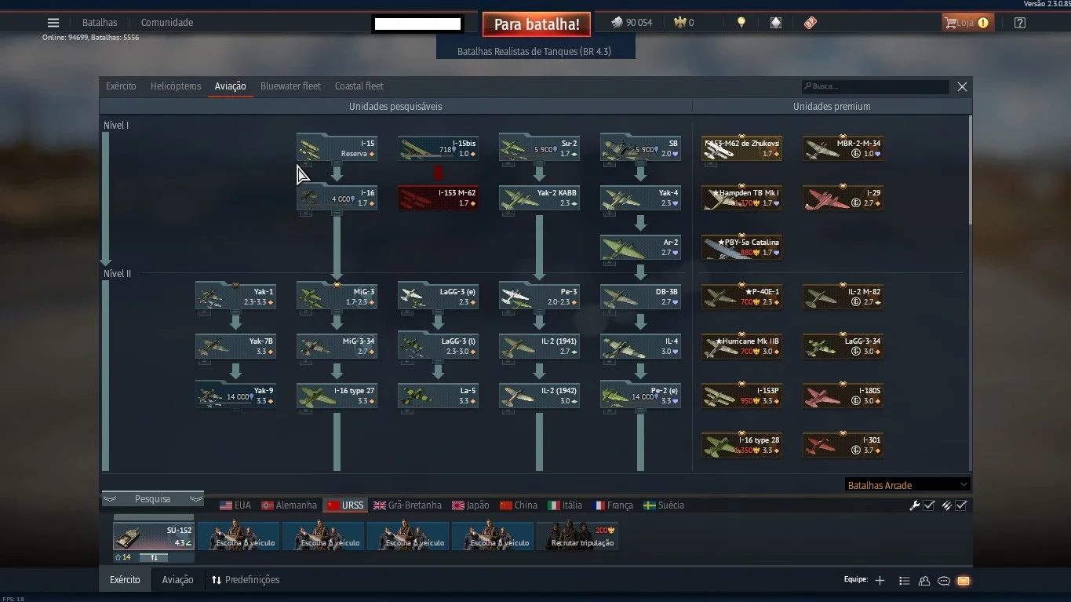
Task: Select the URSS nation tab
Action: 345,505
